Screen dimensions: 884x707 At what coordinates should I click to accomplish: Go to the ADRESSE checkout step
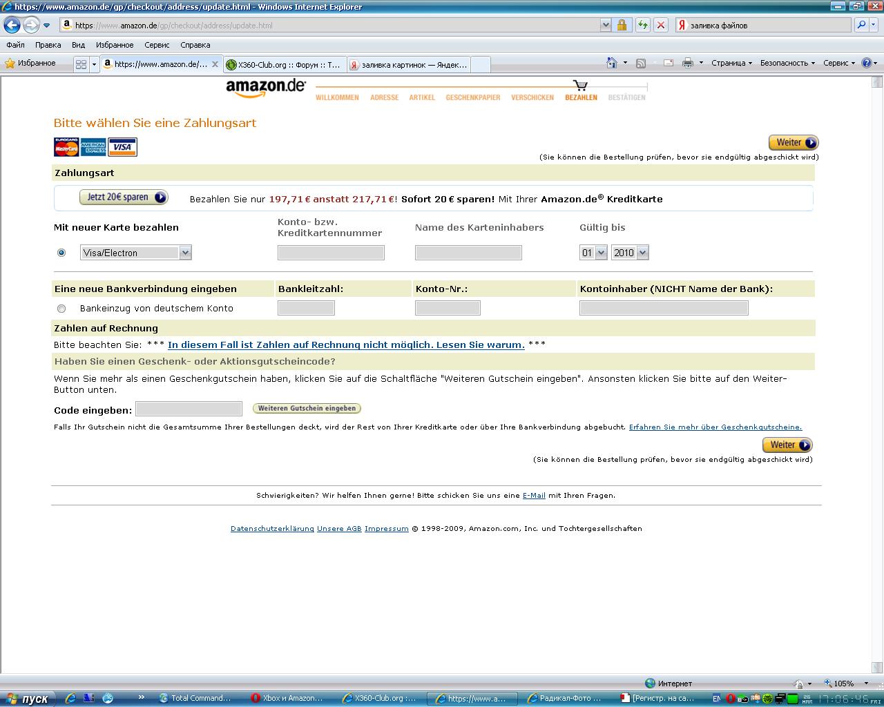click(x=384, y=98)
